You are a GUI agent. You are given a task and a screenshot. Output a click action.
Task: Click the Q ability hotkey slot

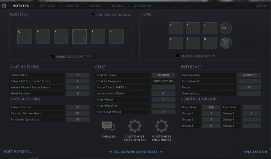tap(25, 36)
